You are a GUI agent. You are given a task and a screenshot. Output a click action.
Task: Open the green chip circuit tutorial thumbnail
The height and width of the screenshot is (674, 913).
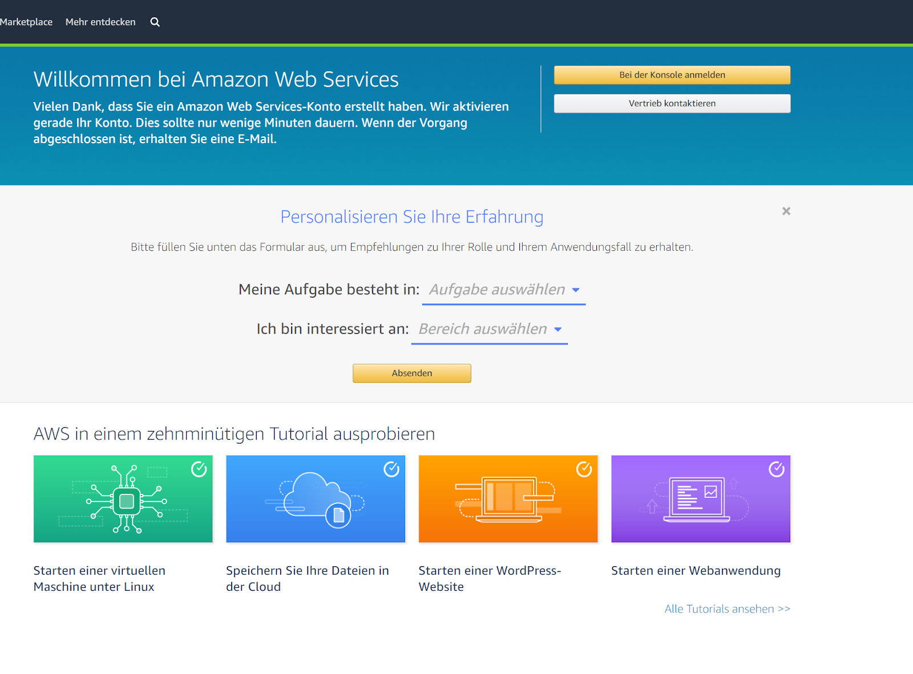(123, 499)
